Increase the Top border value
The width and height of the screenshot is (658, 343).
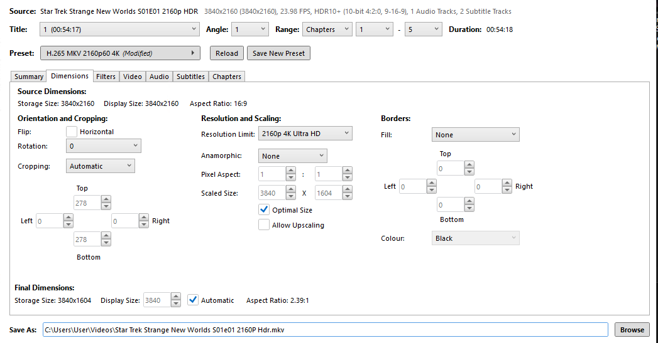tap(469, 165)
